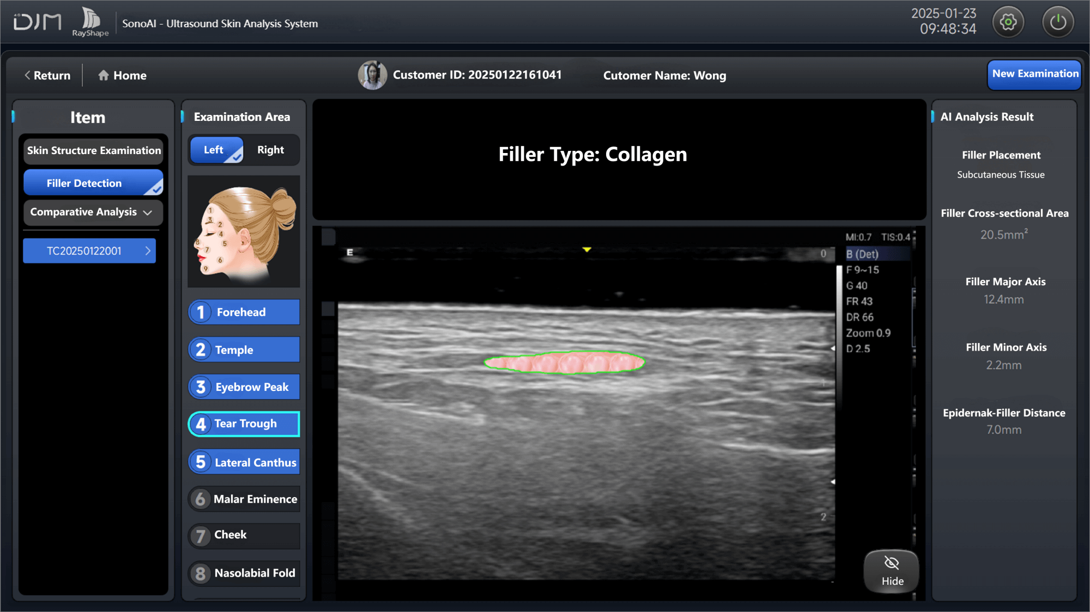The width and height of the screenshot is (1090, 612).
Task: Go back using the Return chevron
Action: 27,75
